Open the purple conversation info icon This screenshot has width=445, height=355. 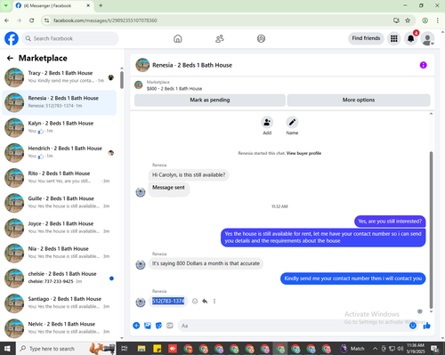click(x=423, y=65)
